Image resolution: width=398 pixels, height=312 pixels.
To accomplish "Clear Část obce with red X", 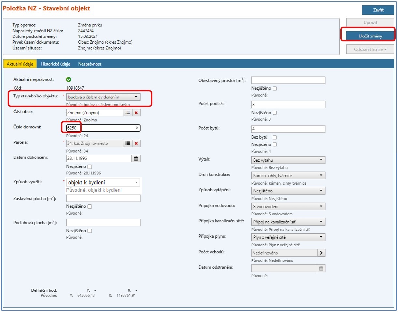I will pos(136,113).
